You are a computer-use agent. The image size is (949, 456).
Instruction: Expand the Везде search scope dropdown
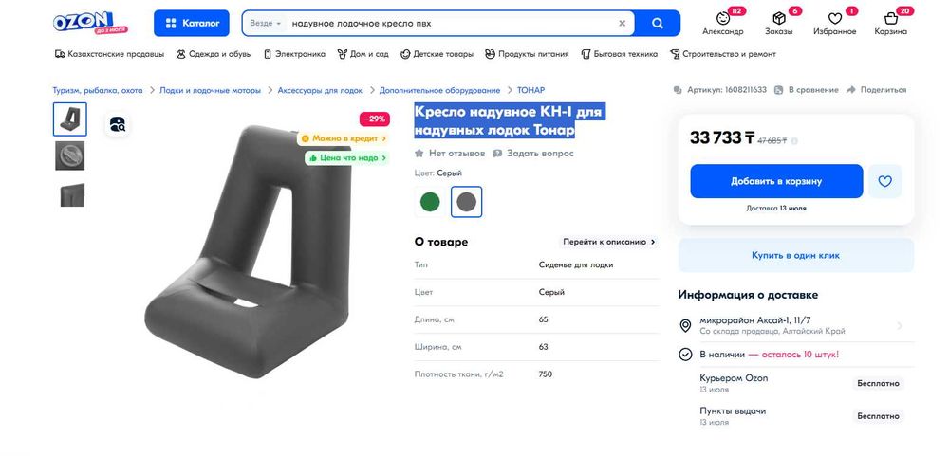[265, 24]
